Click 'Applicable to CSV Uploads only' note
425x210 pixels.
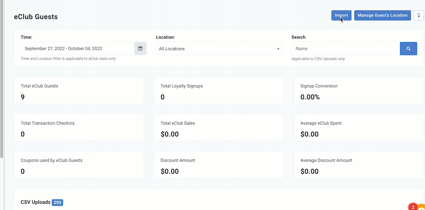[x=318, y=59]
